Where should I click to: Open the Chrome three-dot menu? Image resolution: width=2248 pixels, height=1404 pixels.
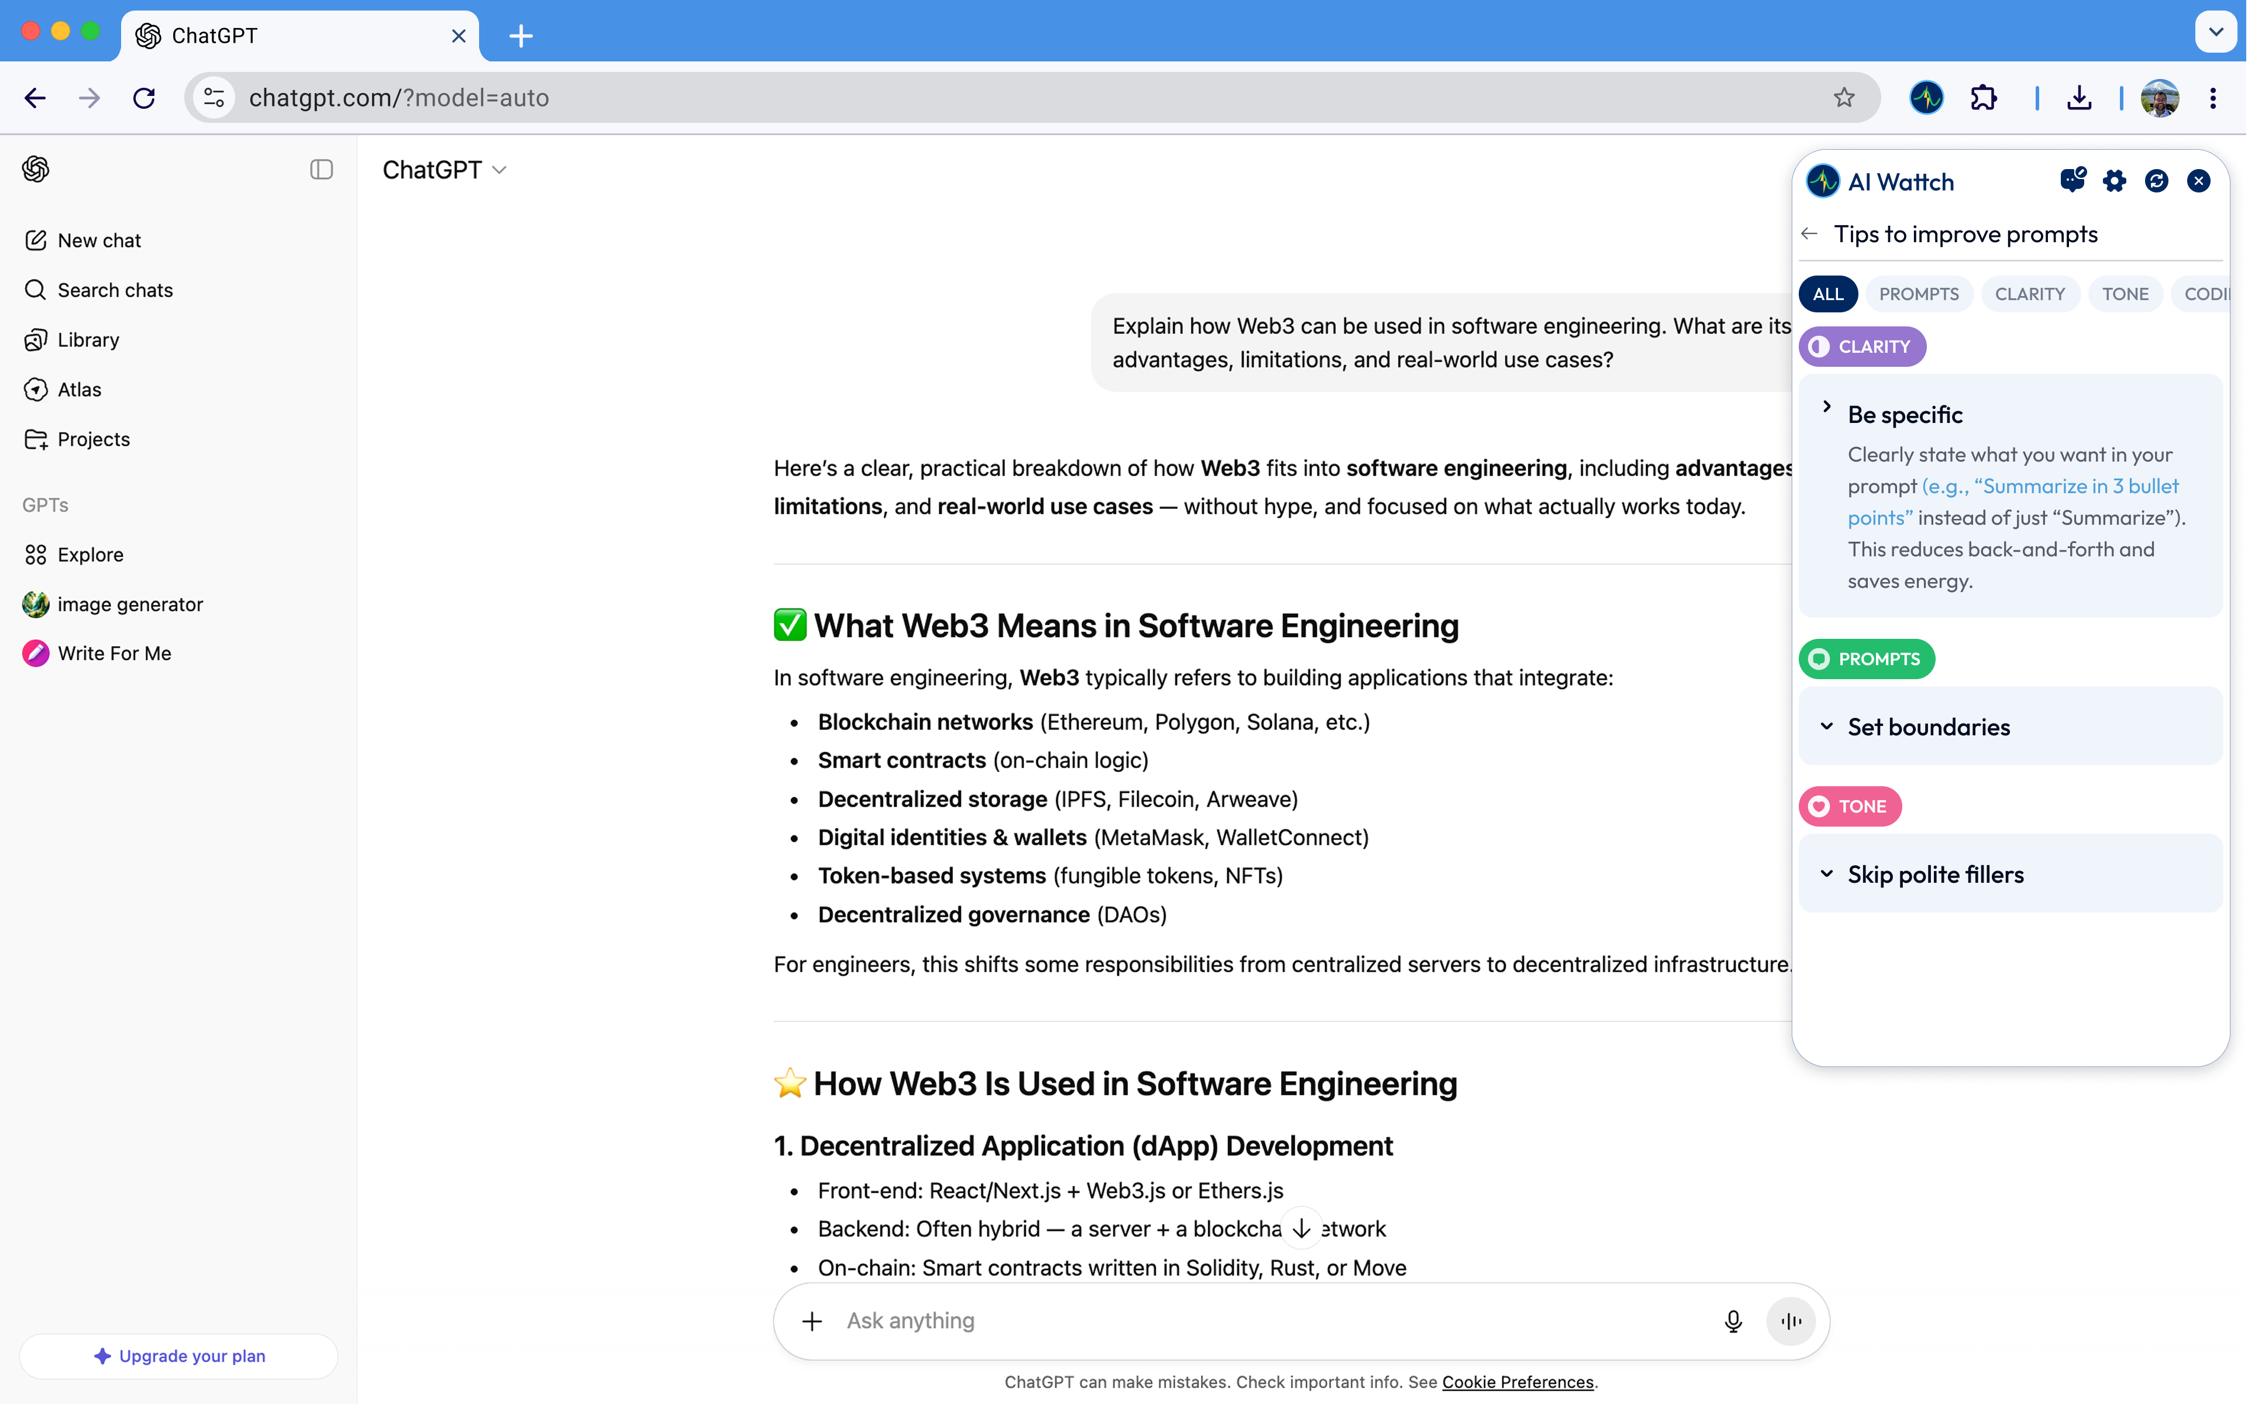coord(2213,98)
